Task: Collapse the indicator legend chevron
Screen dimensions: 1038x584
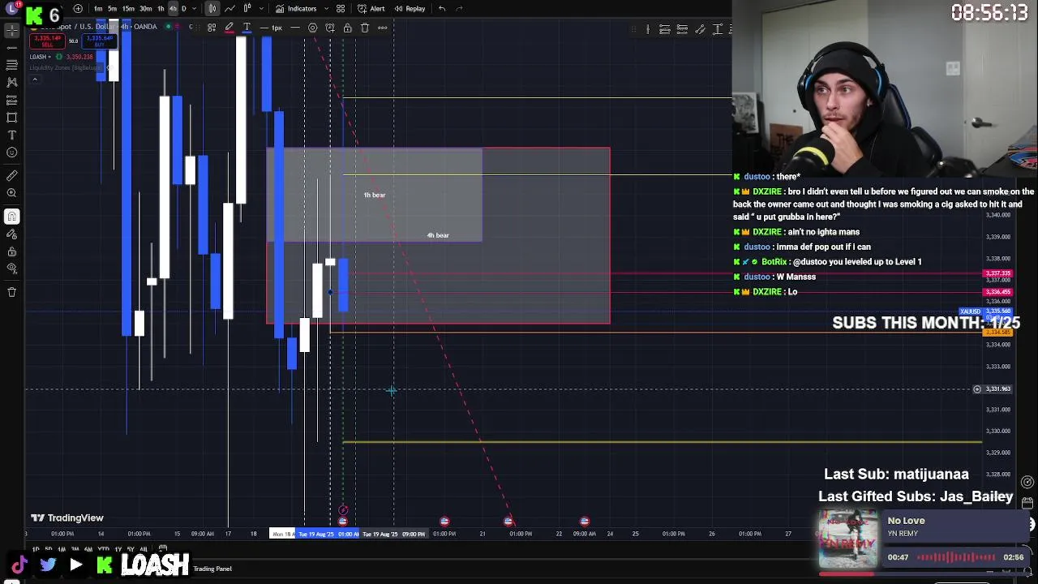Action: [34, 79]
